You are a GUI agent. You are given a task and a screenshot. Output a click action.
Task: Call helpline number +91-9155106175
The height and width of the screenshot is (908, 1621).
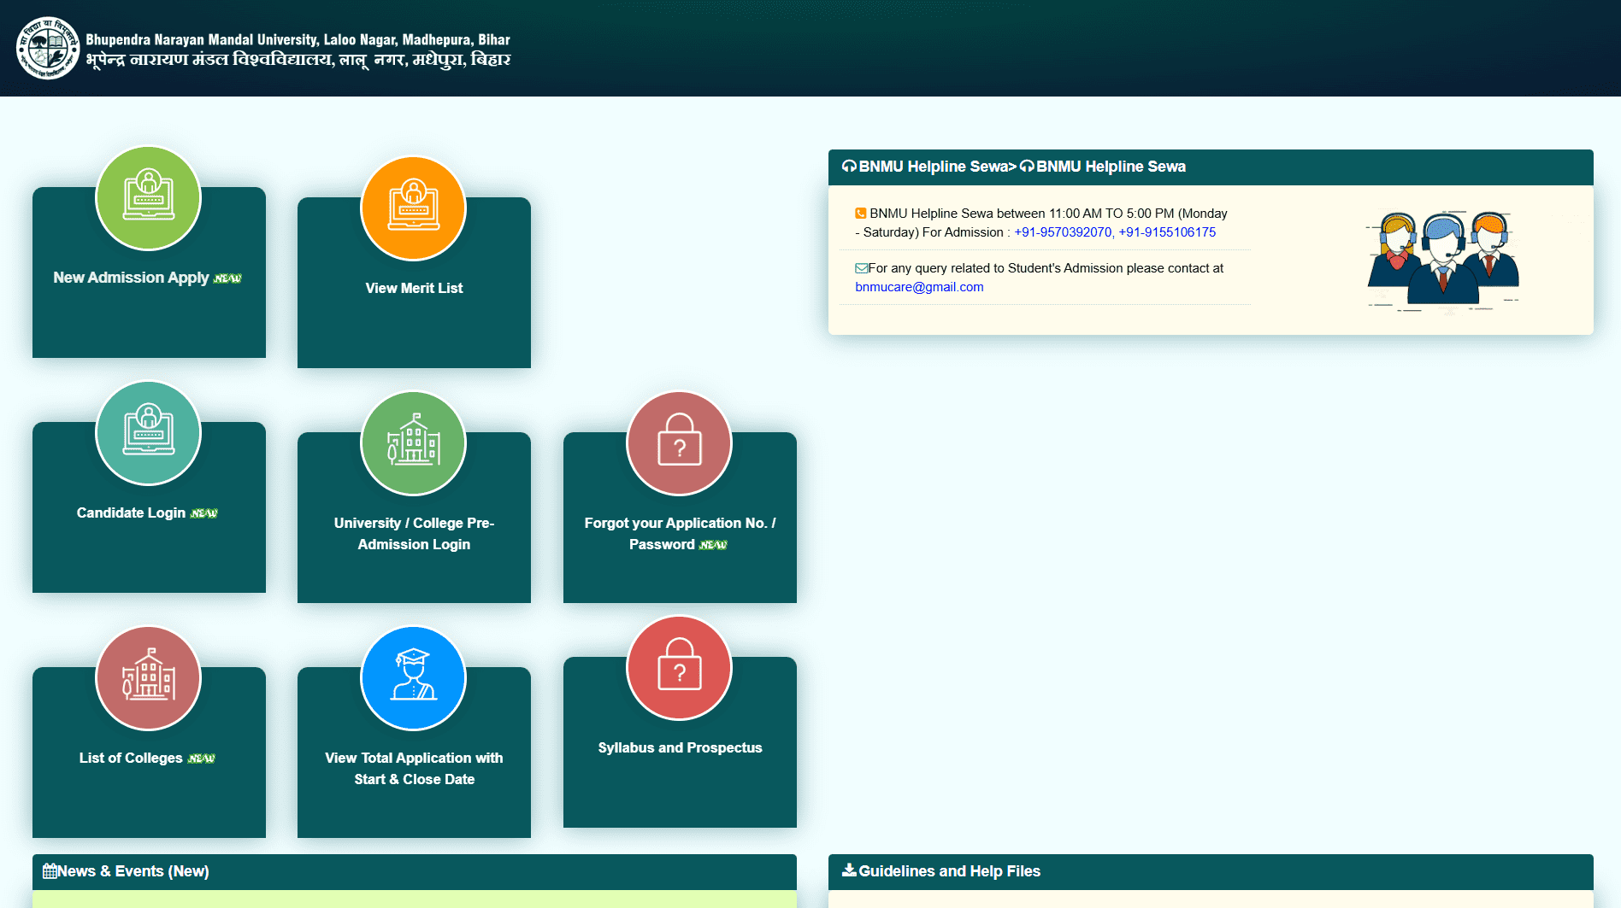click(1167, 232)
